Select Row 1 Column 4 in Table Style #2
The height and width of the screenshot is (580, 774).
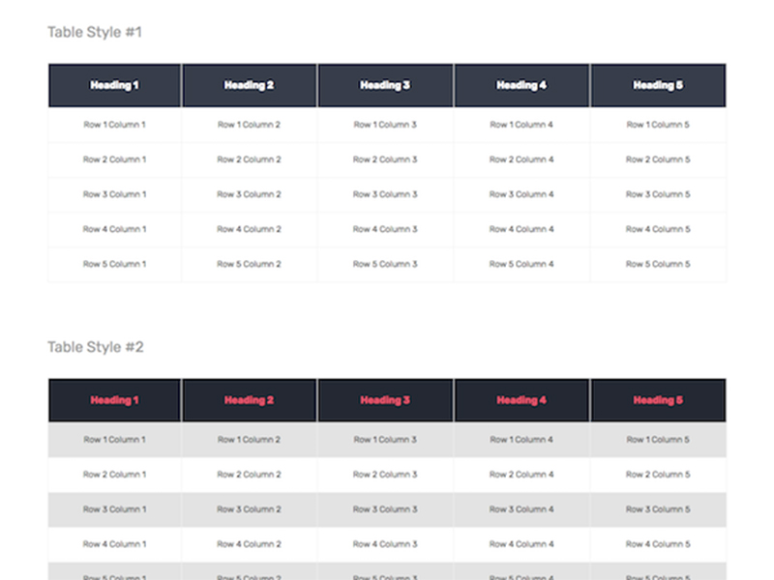(521, 440)
